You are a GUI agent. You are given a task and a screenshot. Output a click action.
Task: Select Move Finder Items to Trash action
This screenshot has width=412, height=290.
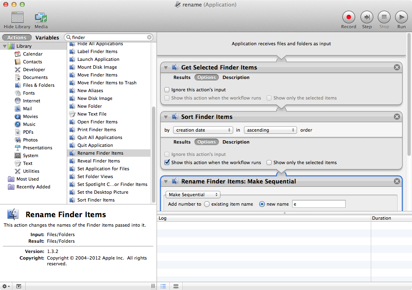(107, 83)
